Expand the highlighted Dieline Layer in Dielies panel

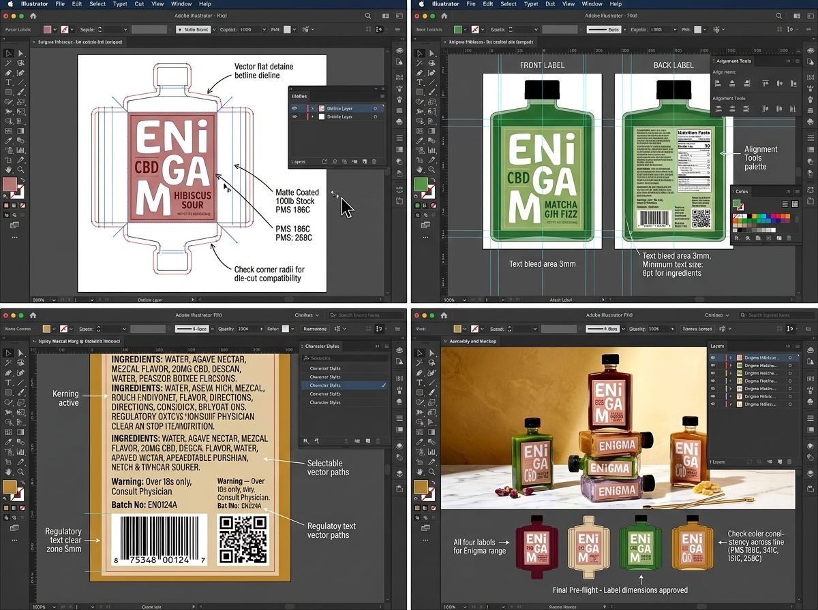tap(312, 108)
